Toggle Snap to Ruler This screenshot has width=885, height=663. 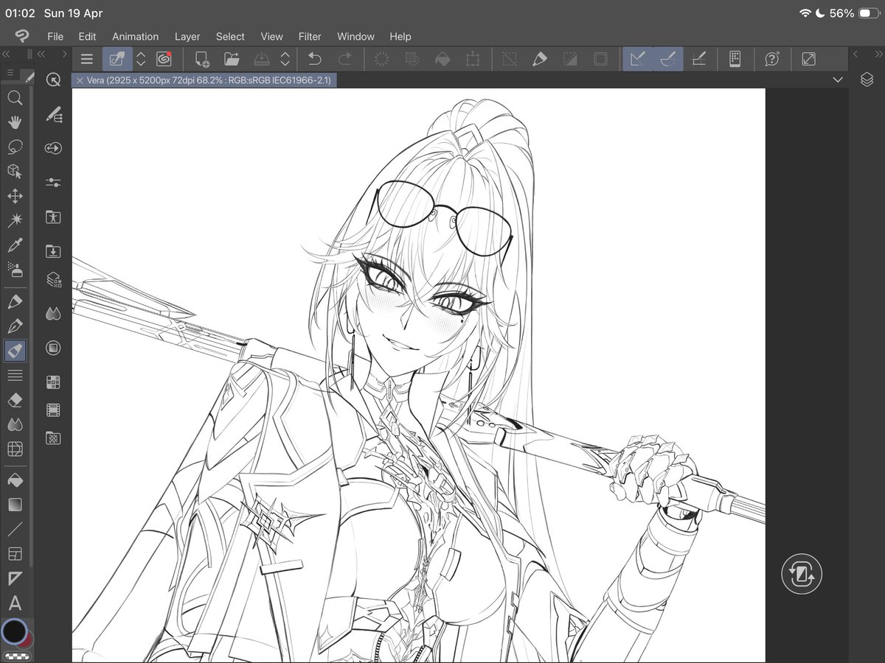(638, 59)
